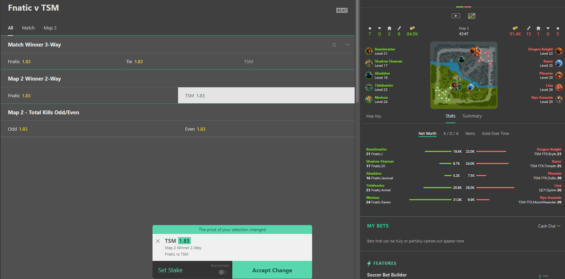The image size is (565, 279).
Task: Bet on Tie at 1.83
Action: coord(178,61)
